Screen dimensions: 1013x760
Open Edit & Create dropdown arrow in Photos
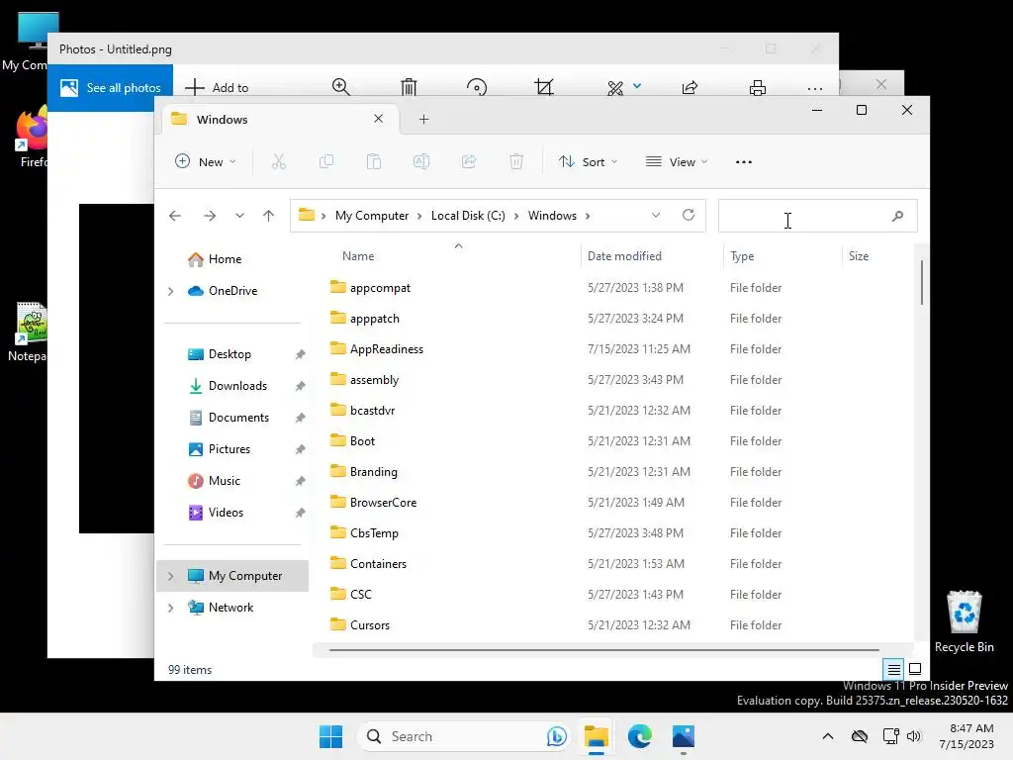(x=637, y=86)
